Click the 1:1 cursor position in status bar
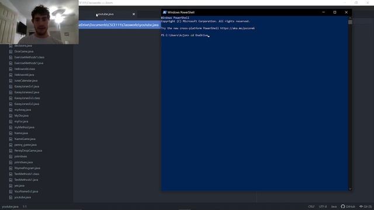The width and height of the screenshot is (374, 210). [25, 206]
